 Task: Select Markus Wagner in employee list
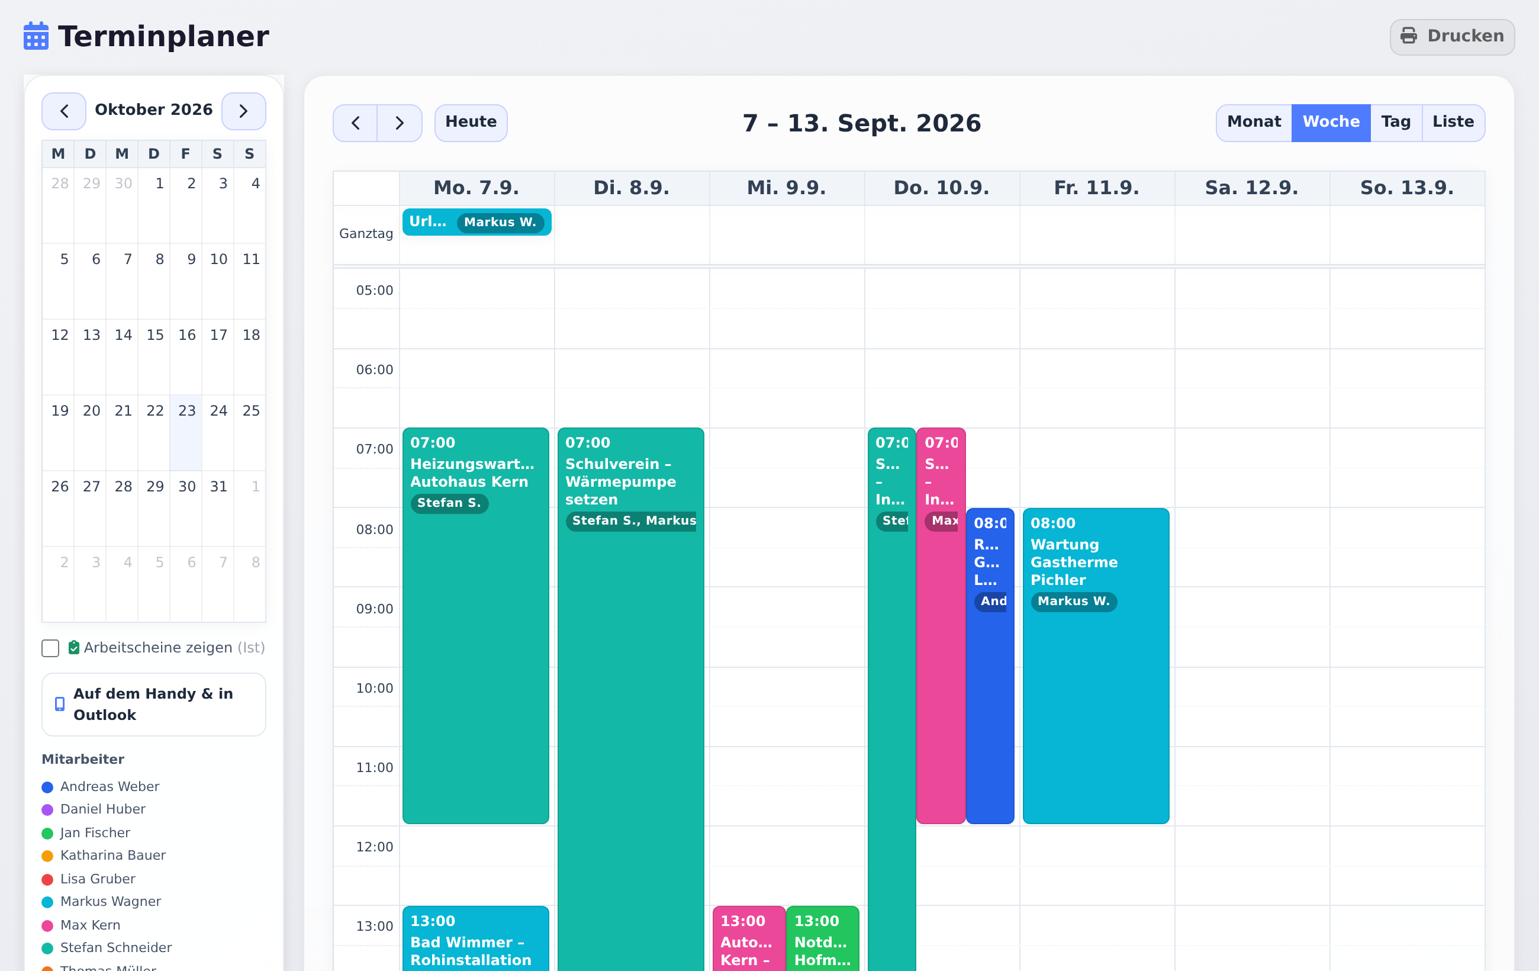110,901
